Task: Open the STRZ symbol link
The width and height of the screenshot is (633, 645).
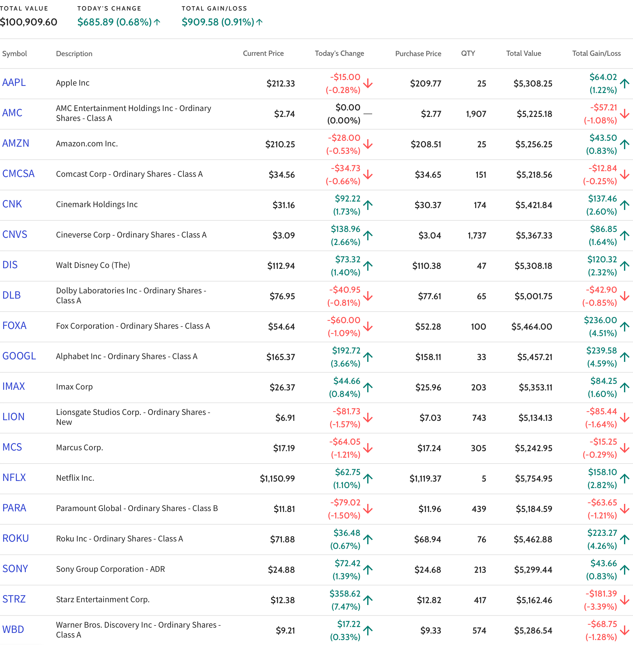Action: [x=14, y=599]
